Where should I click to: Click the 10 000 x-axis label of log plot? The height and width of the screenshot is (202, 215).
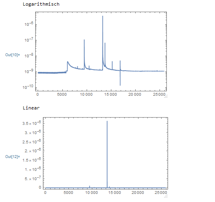[86, 95]
